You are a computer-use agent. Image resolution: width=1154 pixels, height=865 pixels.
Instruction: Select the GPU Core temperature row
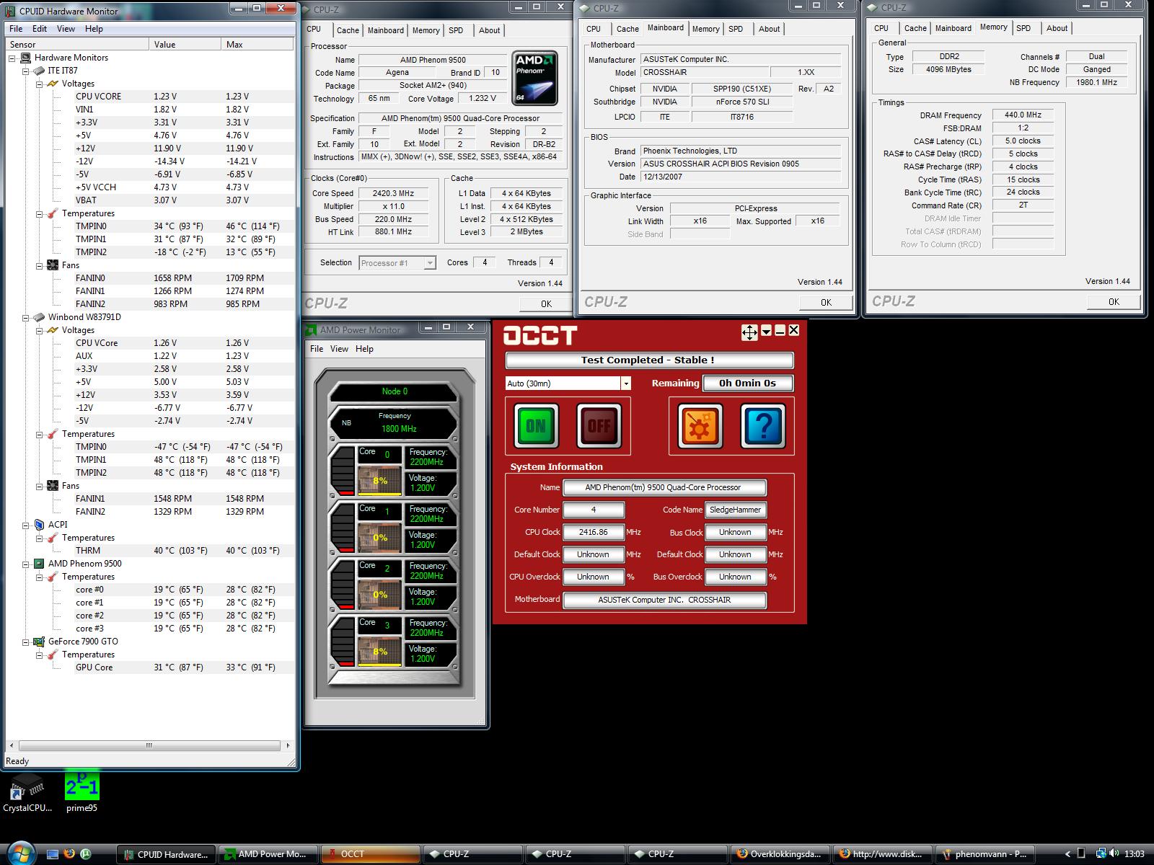tap(184, 667)
